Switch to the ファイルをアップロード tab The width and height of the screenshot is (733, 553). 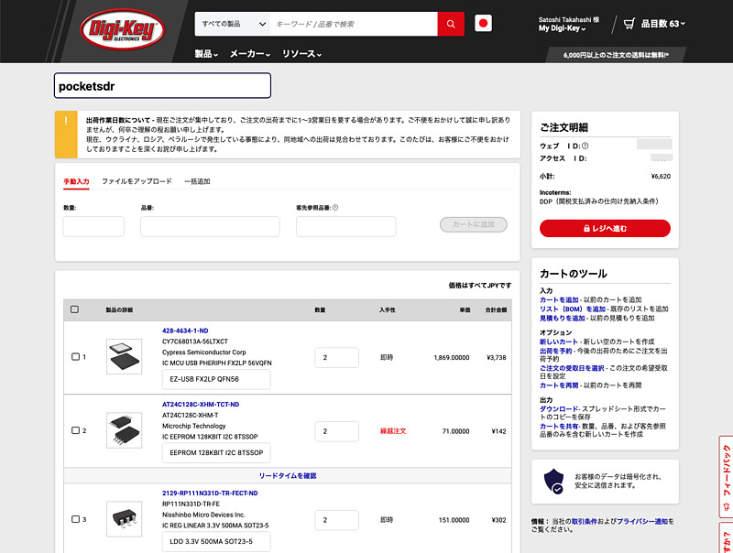[x=137, y=181]
